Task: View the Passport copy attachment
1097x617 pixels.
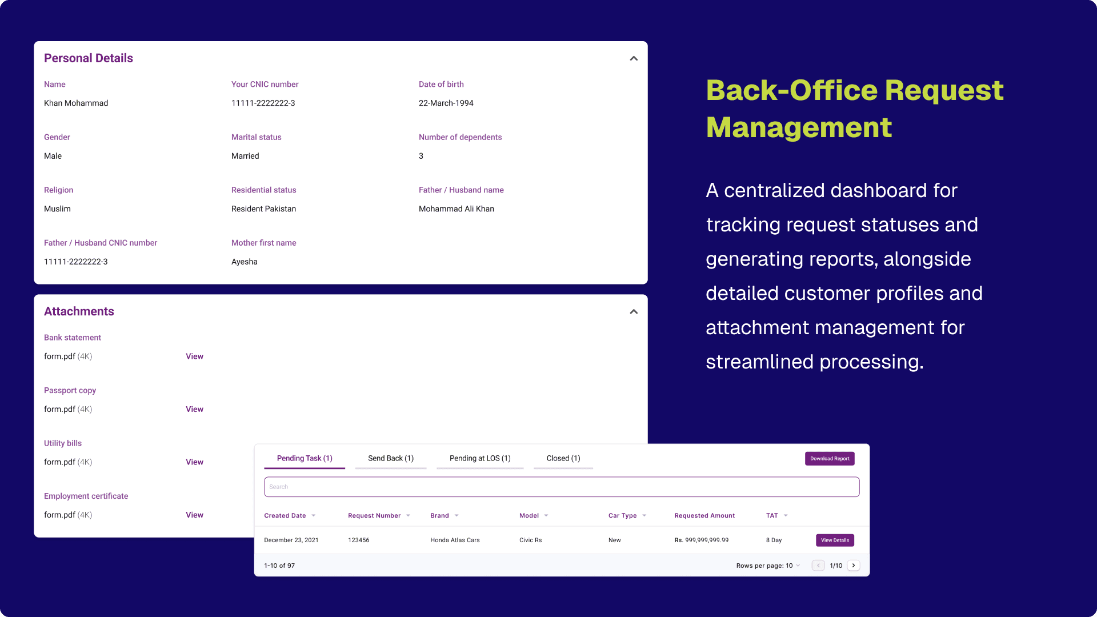Action: click(x=194, y=409)
